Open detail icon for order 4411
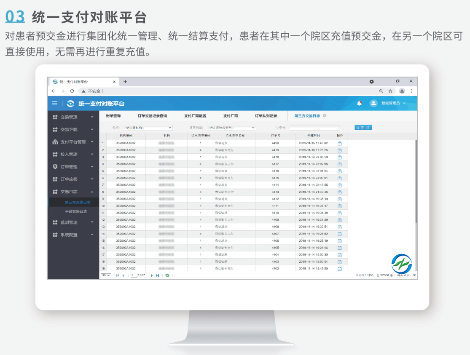470x355 pixels. pos(340,206)
